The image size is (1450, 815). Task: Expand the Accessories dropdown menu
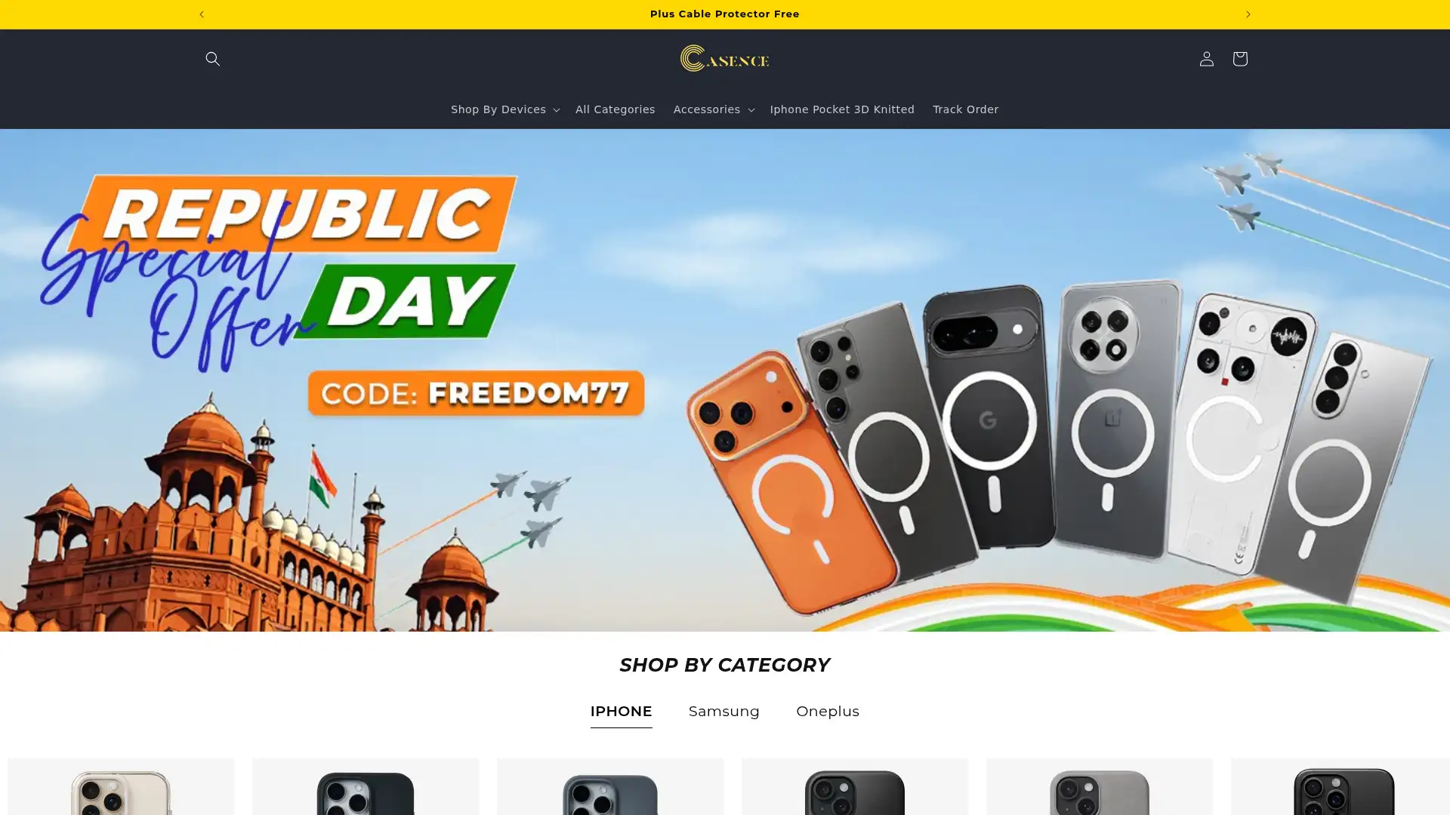tap(713, 109)
